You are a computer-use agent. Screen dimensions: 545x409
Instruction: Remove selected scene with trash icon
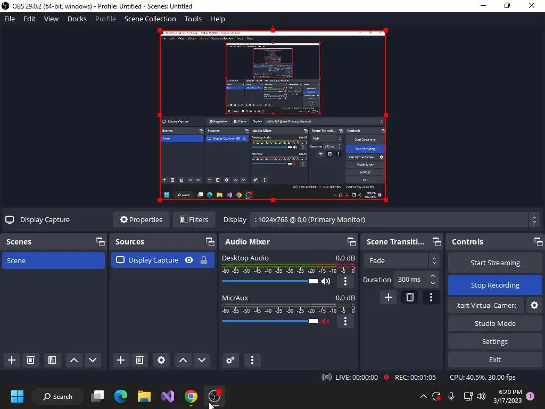click(x=30, y=360)
